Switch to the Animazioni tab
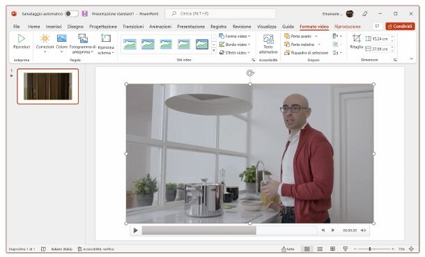Viewport: 425px width, 257px height. (x=160, y=26)
